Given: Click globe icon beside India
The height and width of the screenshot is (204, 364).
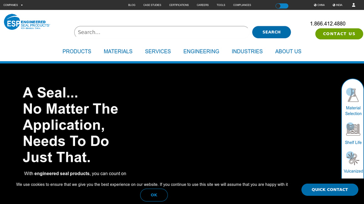Looking at the screenshot, I should [x=334, y=5].
